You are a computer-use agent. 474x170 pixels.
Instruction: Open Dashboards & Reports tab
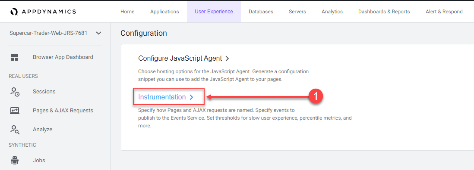[x=384, y=12]
